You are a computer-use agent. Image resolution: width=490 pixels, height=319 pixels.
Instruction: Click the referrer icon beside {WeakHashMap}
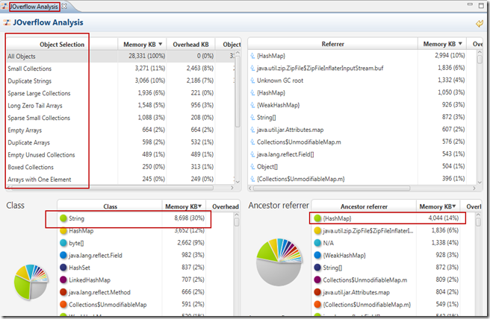click(x=252, y=105)
